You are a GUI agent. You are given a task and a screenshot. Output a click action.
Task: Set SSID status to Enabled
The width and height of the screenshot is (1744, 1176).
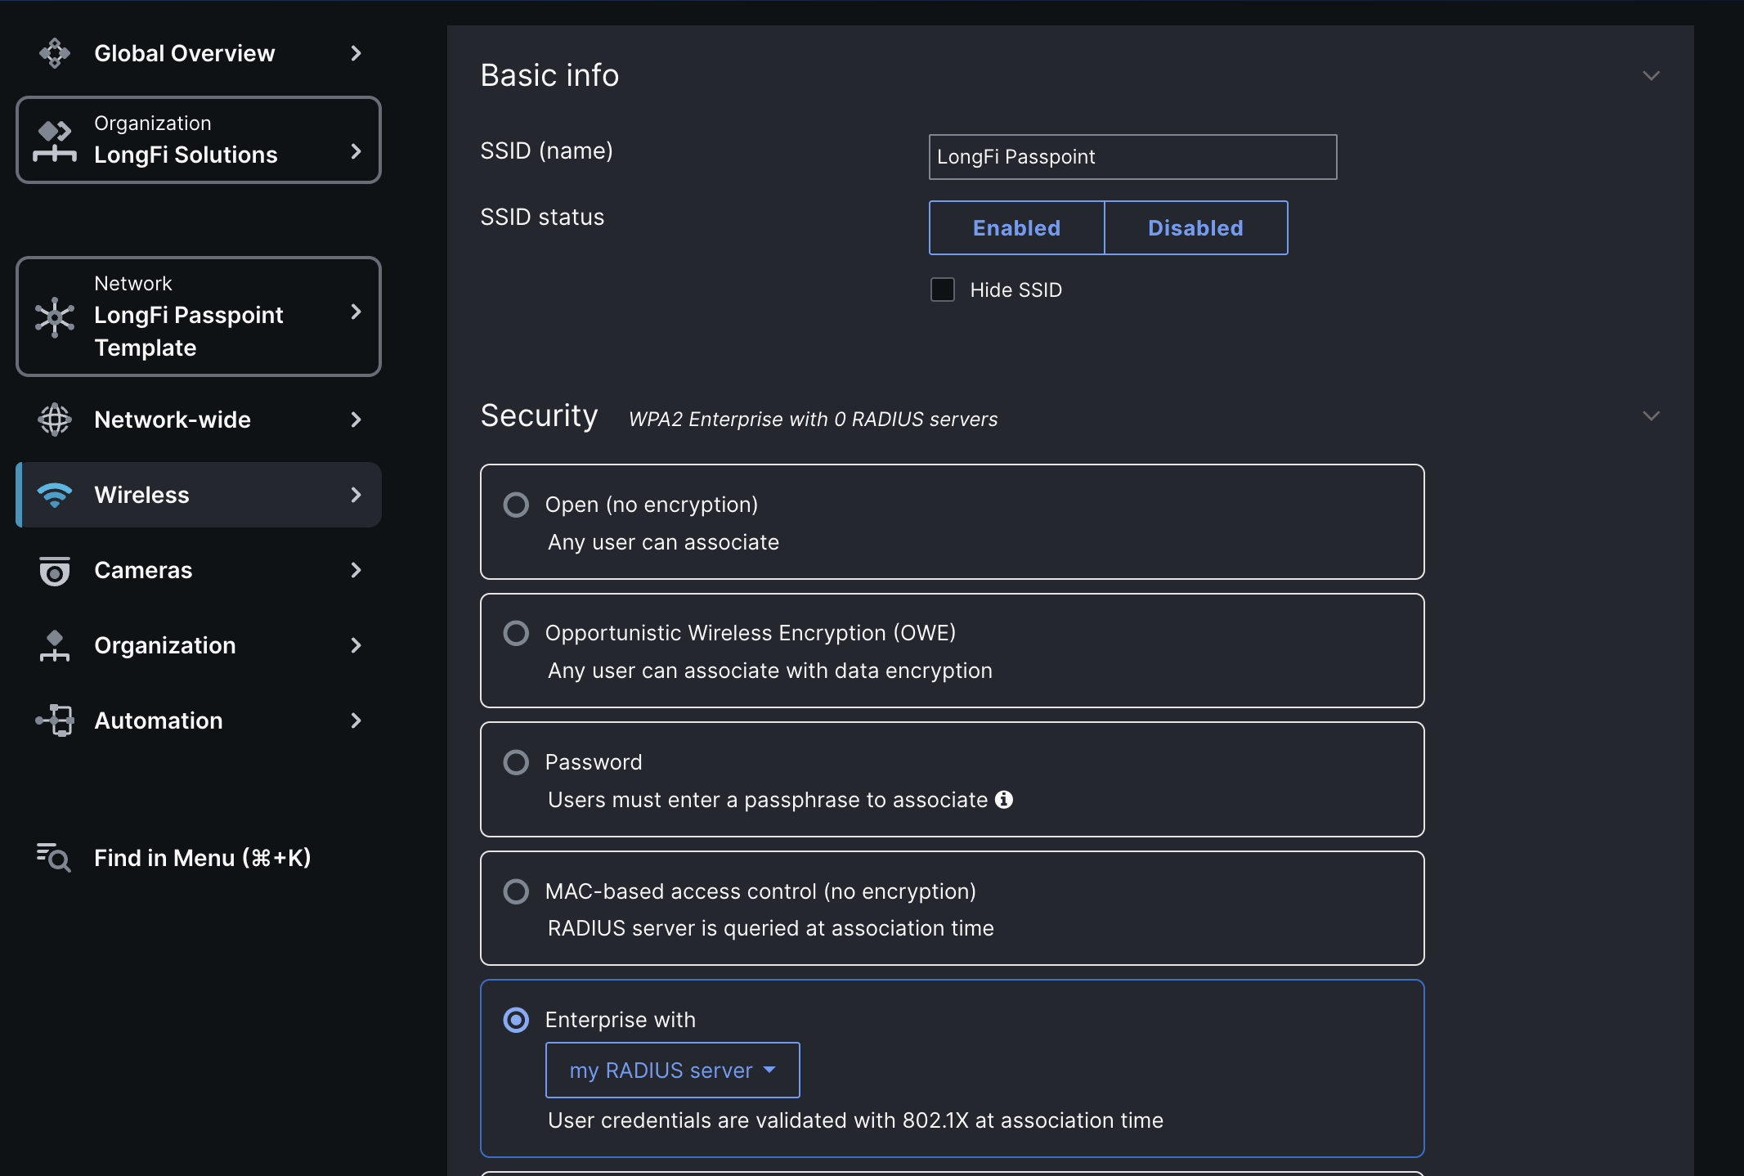1016,227
